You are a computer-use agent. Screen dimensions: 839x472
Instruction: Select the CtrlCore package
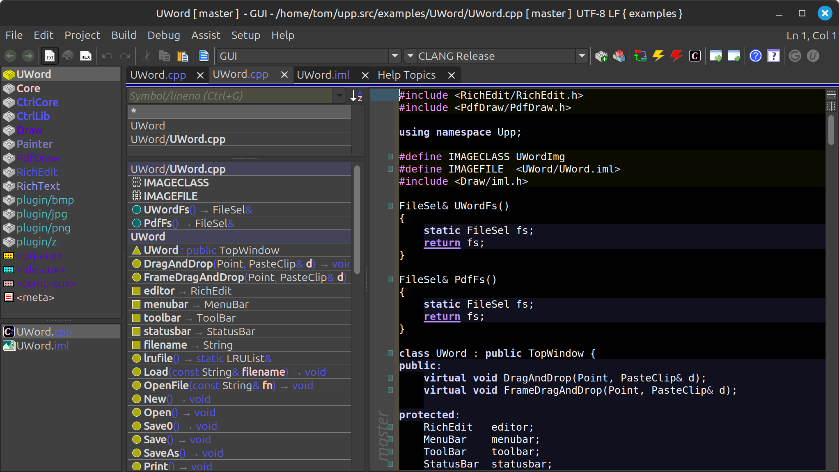(61, 102)
